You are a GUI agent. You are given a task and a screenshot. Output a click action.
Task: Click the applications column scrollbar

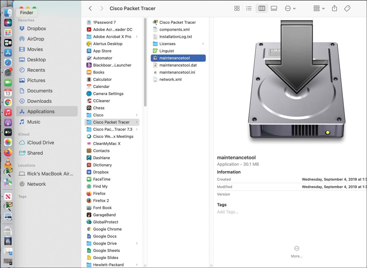(x=145, y=62)
